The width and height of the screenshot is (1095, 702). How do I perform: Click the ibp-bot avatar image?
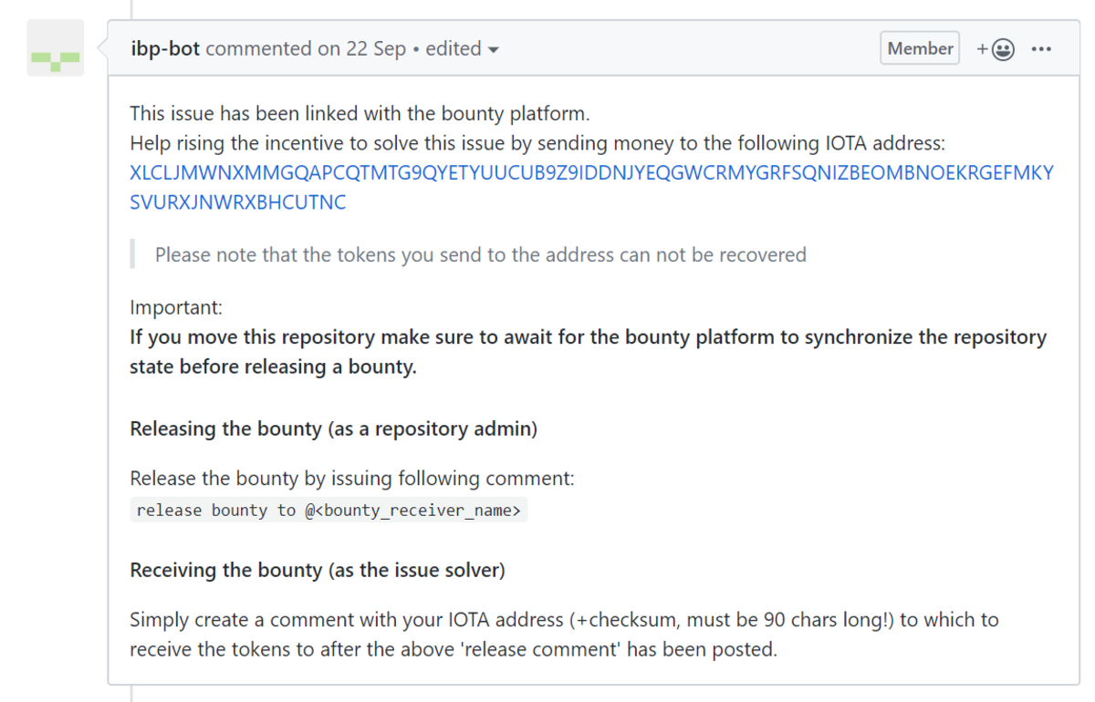[x=56, y=48]
